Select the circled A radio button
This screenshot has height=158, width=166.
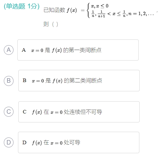[x=9, y=50]
